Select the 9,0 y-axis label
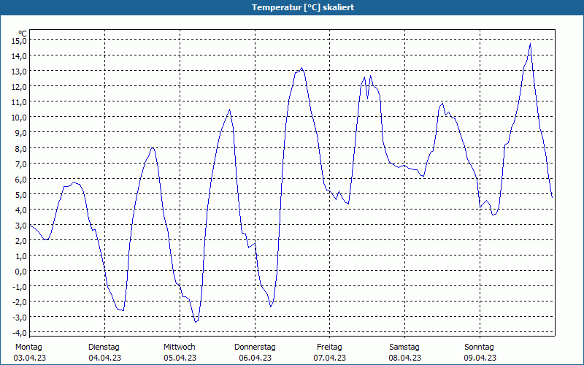Viewport: 584px width, 365px height. click(22, 133)
